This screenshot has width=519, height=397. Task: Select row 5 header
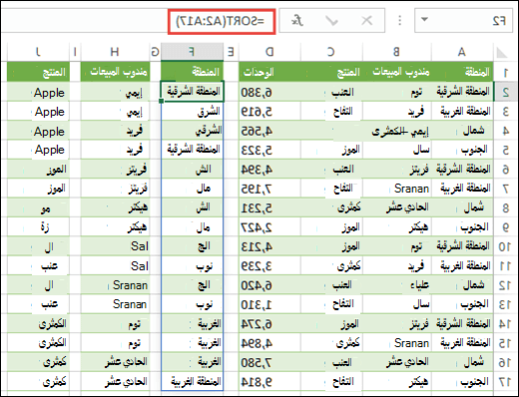coord(505,150)
